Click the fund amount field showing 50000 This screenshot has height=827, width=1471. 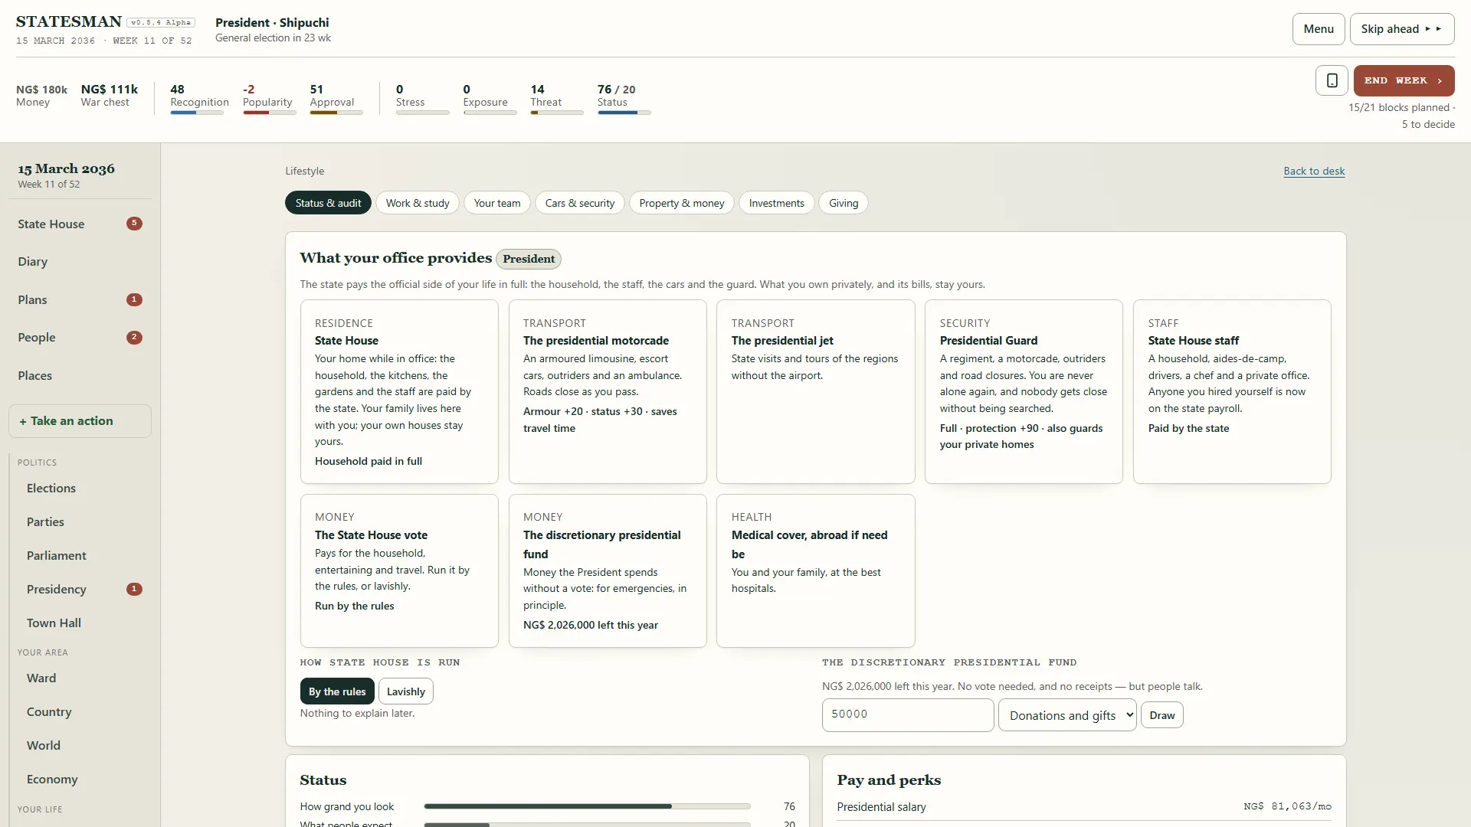908,714
